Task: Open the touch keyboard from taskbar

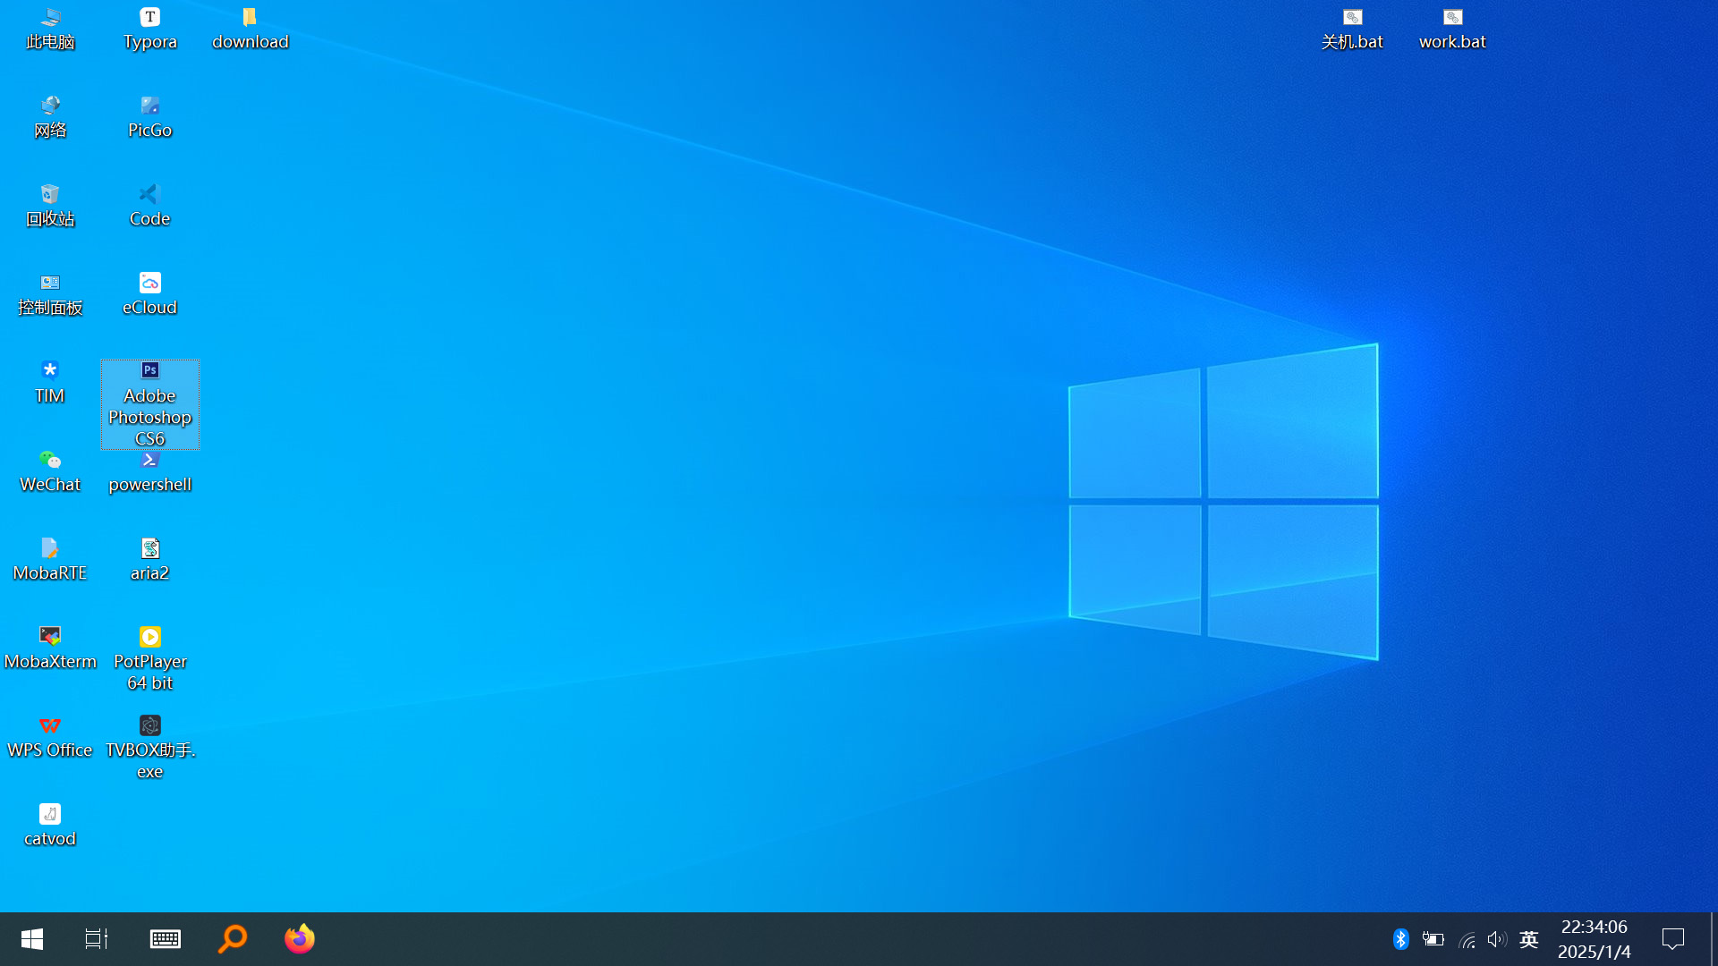Action: 166,939
